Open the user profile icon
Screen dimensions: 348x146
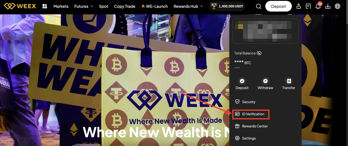(x=299, y=6)
